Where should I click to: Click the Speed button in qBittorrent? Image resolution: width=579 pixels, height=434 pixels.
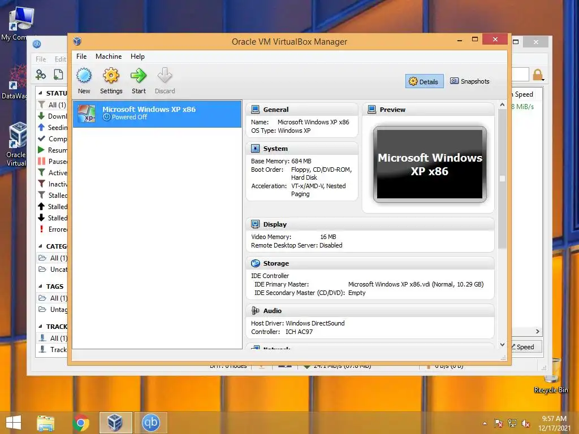point(526,347)
